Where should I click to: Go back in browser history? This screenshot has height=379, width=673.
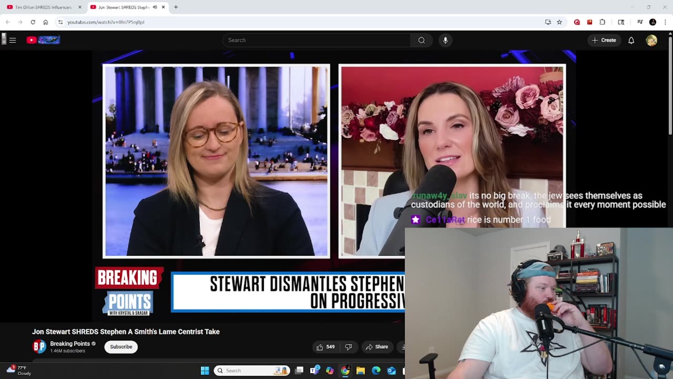coord(7,22)
